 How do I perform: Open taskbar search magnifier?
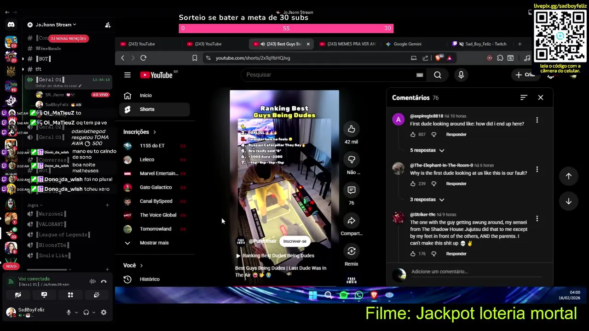click(x=328, y=295)
